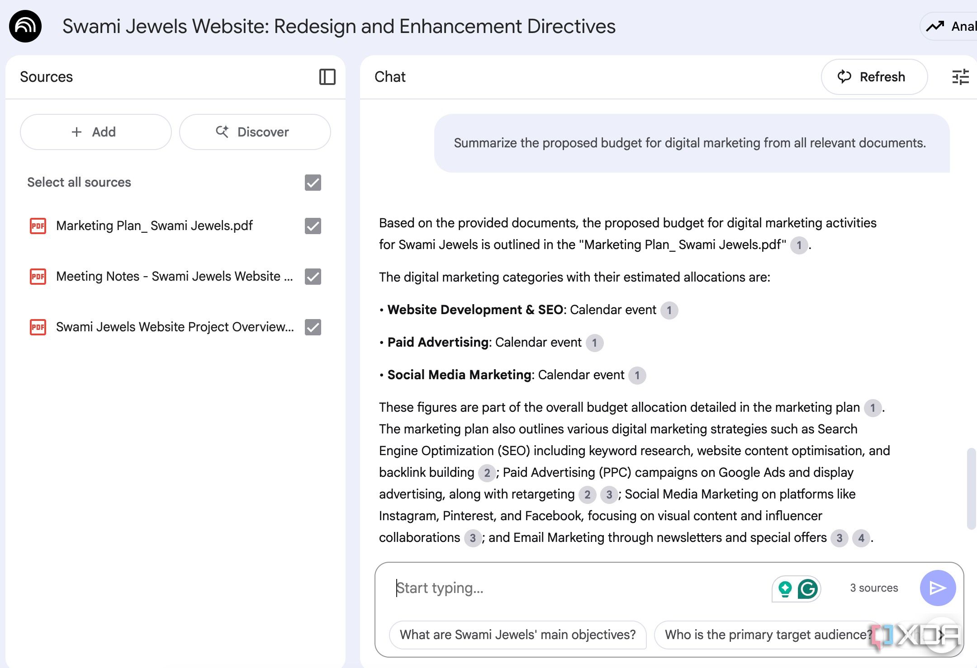
Task: Click the notebook title at the top
Action: tap(339, 26)
